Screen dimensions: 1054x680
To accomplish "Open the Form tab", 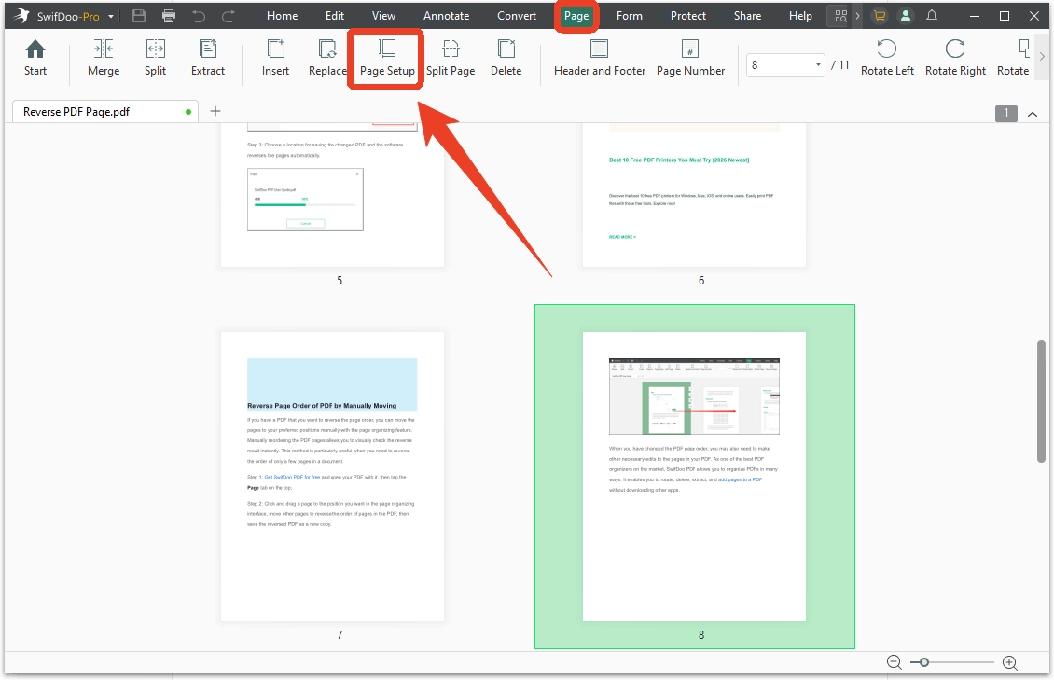I will (x=630, y=16).
